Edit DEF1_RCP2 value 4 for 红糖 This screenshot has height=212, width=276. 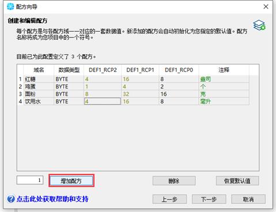103,79
